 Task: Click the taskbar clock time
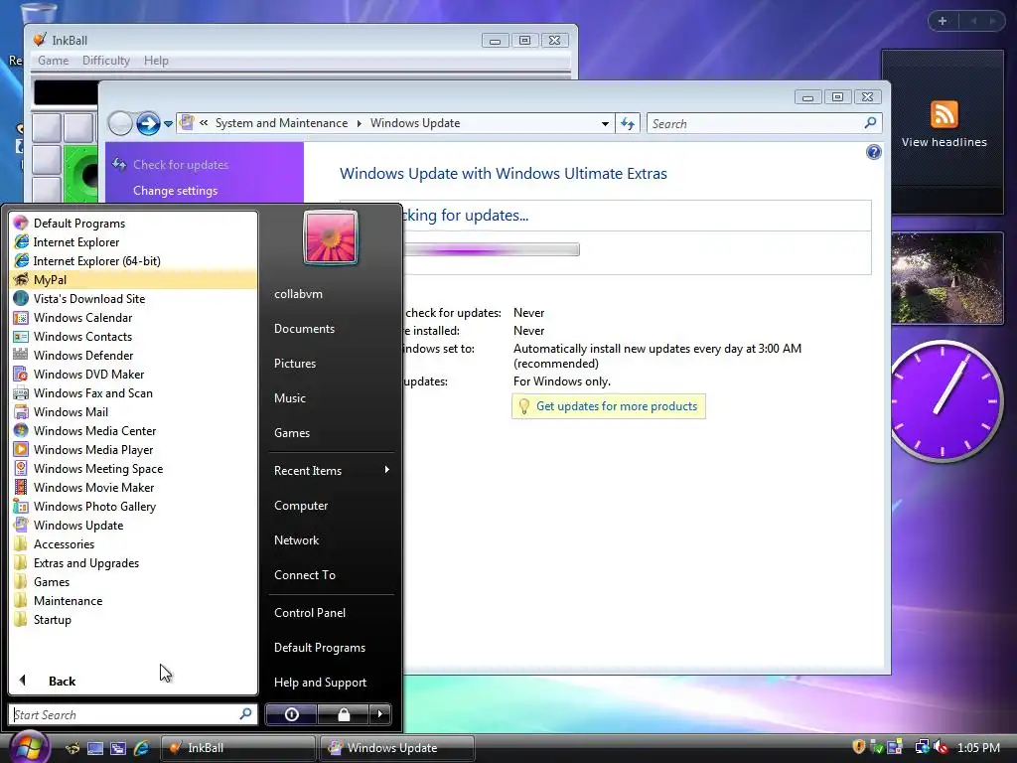coord(978,747)
